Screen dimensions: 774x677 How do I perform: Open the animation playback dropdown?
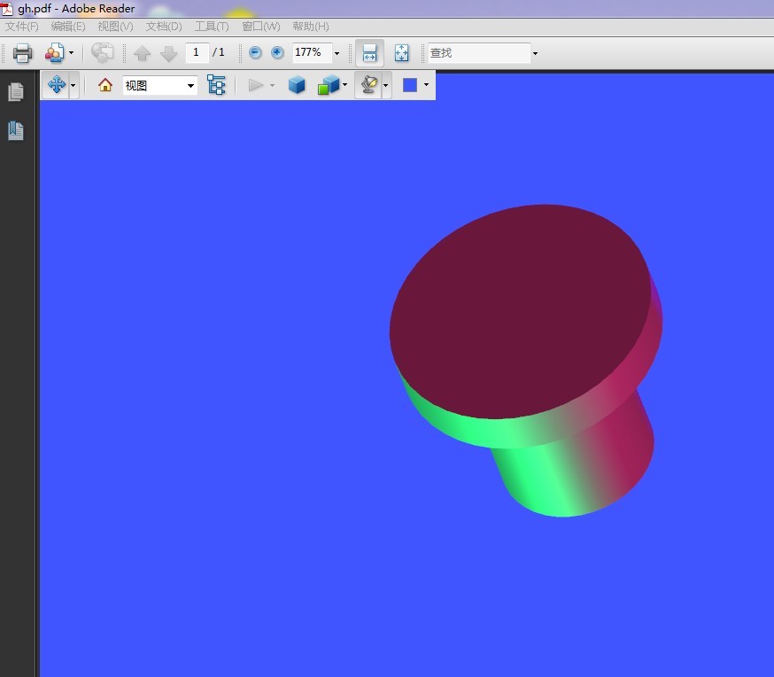(x=272, y=85)
